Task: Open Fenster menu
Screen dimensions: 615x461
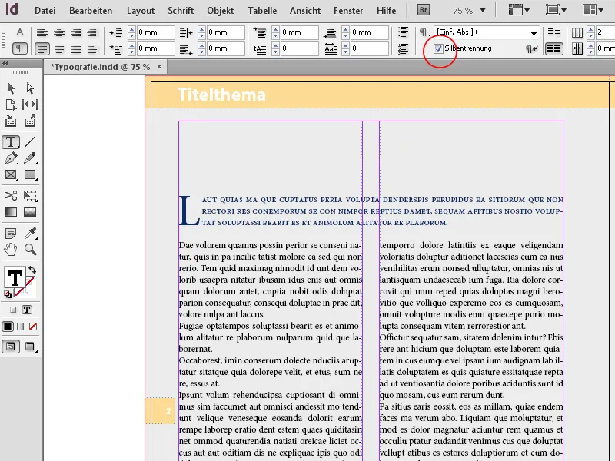Action: point(348,11)
